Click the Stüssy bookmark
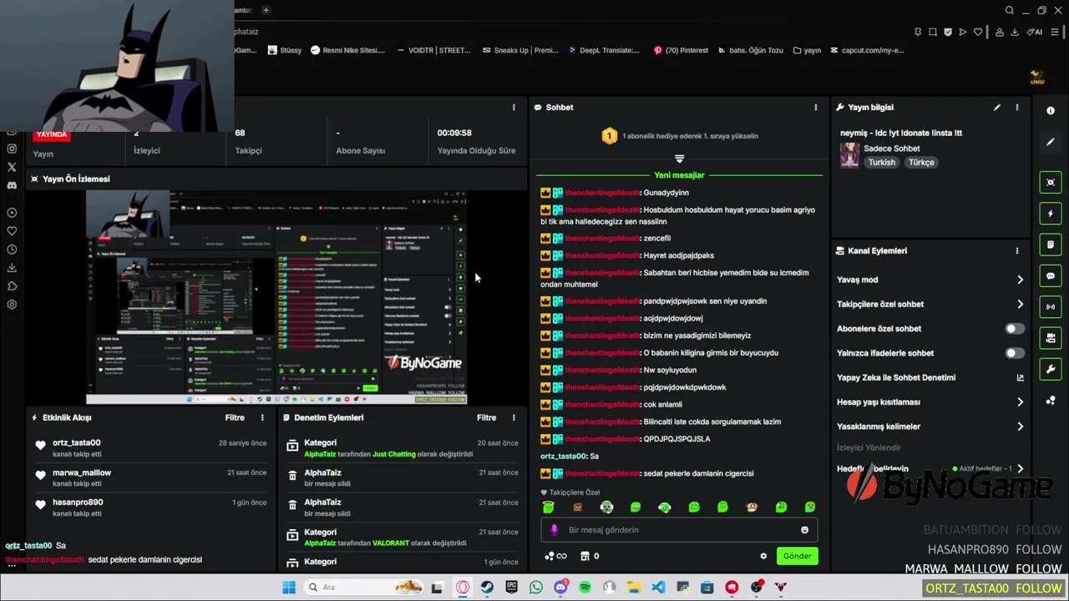The width and height of the screenshot is (1069, 601). 285,50
